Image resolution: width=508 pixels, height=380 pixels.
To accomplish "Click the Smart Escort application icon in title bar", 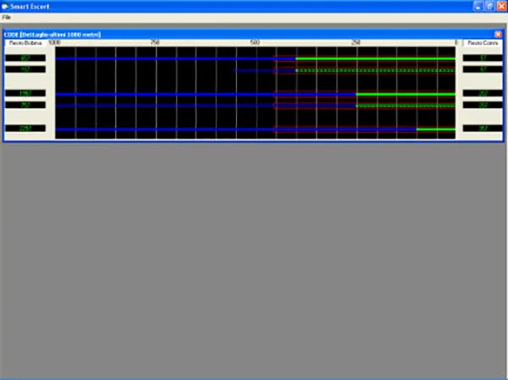I will [4, 6].
